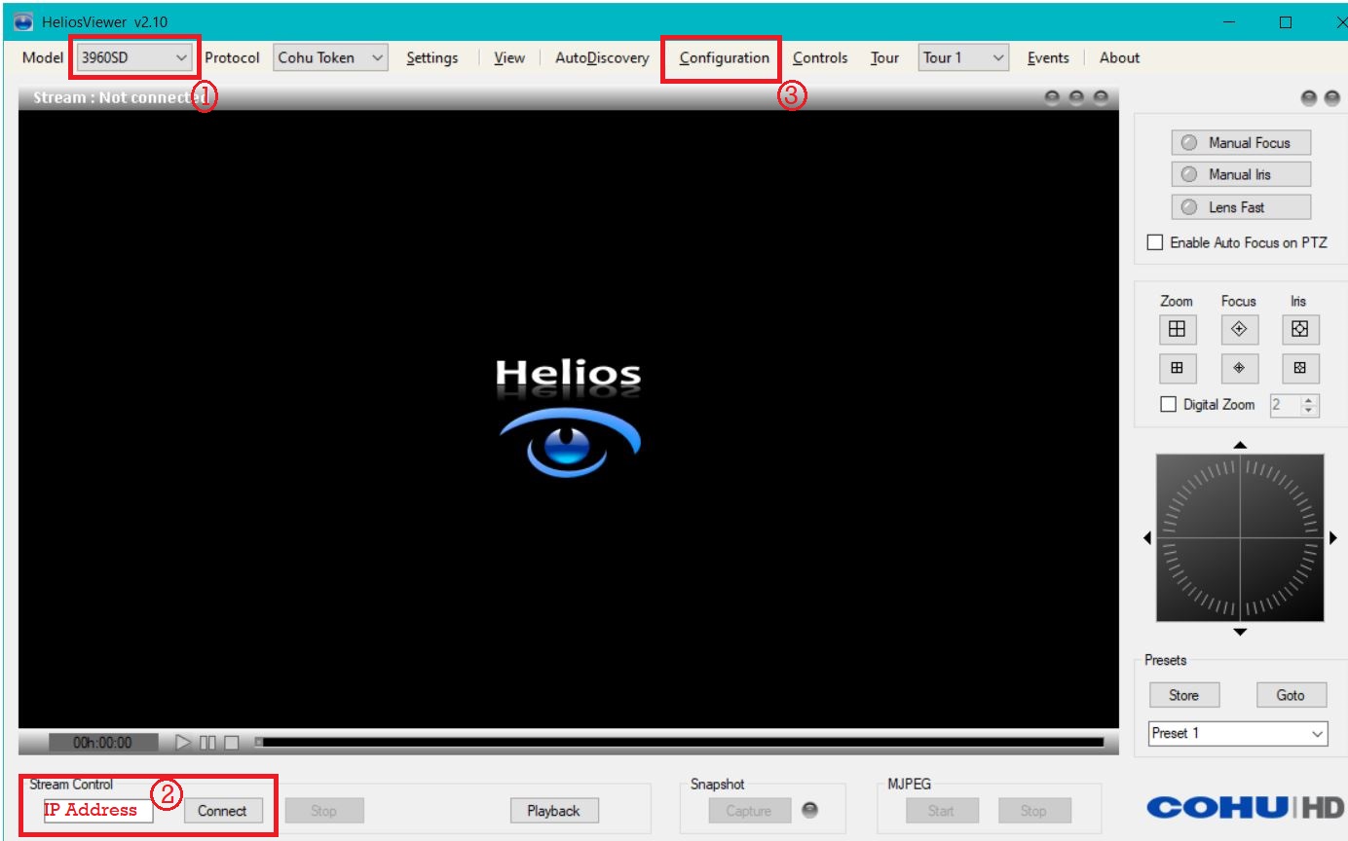Open the AutoDiscovery menu

tap(601, 57)
